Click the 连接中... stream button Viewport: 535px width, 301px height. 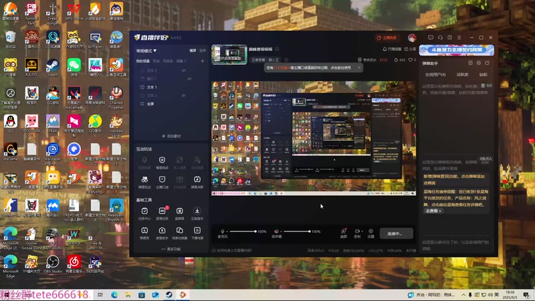396,233
